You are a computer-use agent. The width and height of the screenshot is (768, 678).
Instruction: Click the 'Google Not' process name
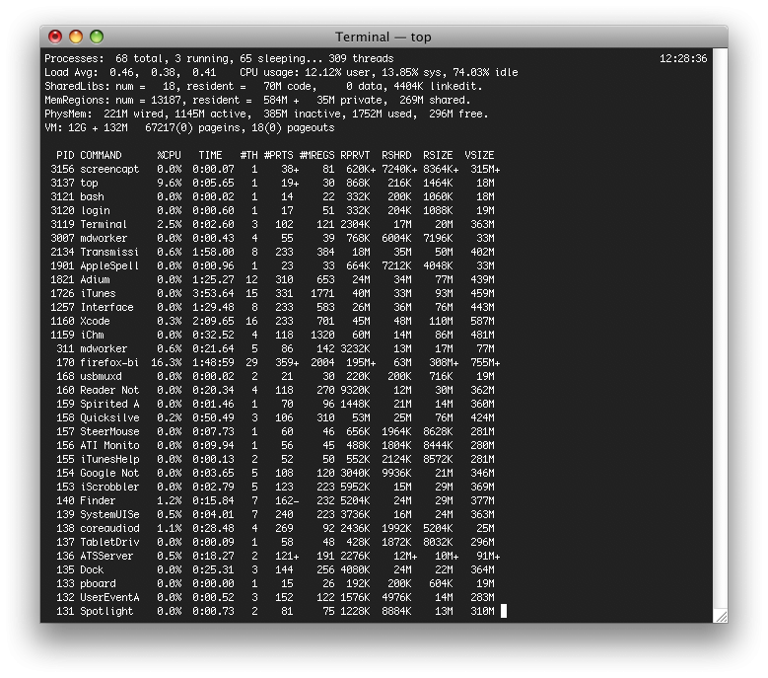tap(109, 473)
